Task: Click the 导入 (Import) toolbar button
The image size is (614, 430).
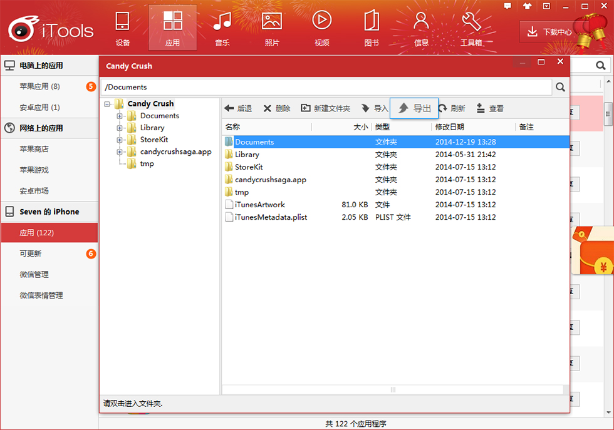Action: [x=375, y=108]
